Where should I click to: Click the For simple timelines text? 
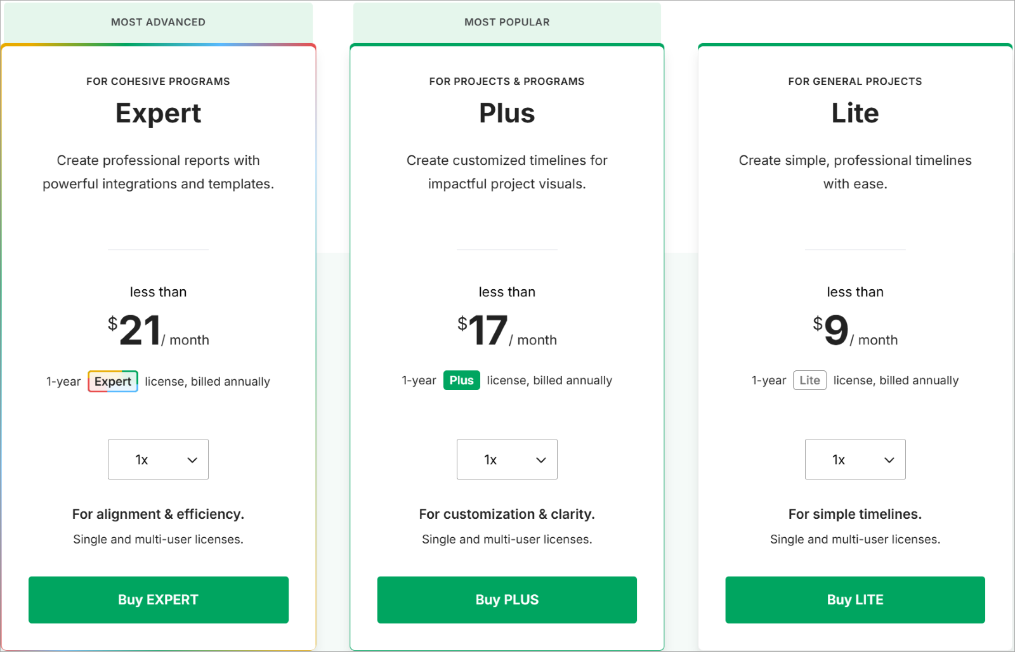(x=855, y=514)
